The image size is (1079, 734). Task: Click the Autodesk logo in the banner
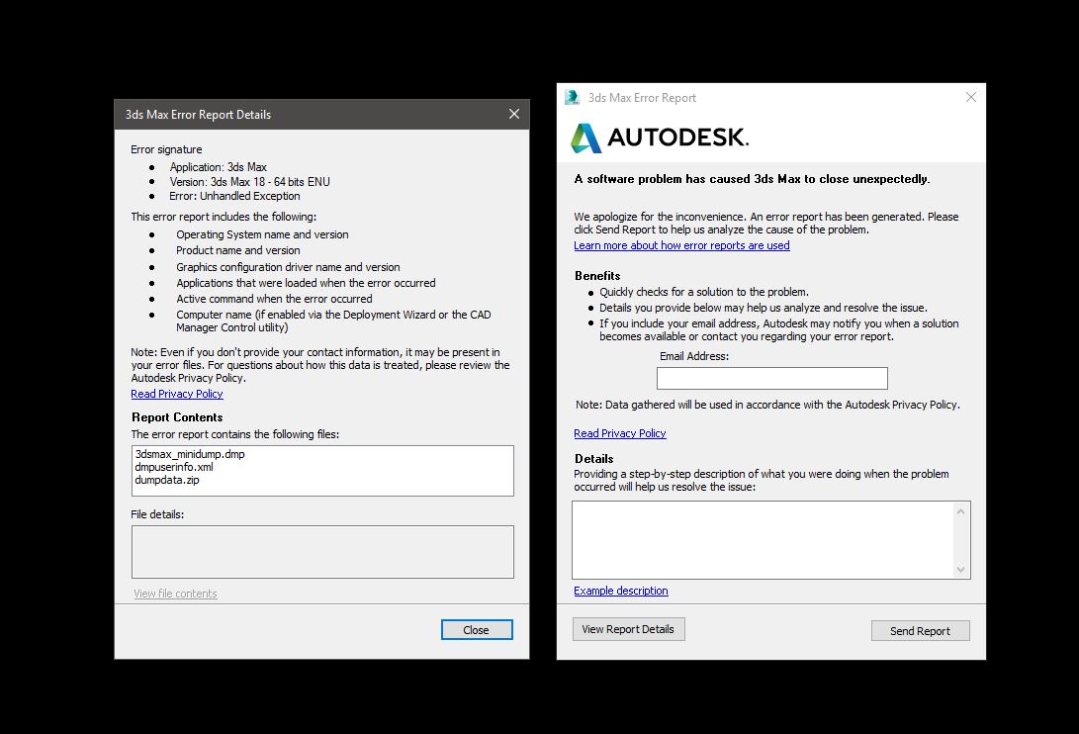(659, 138)
